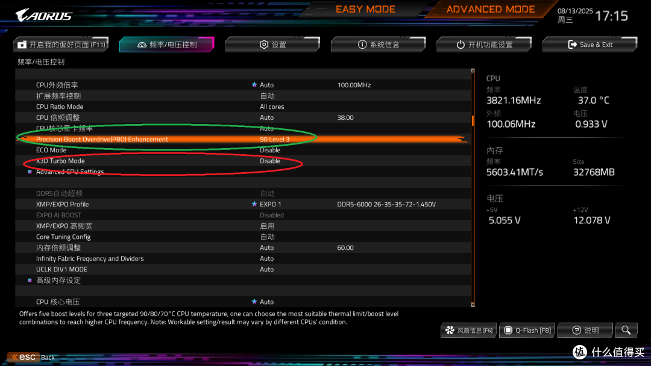Click the memory speed 5603.41MT/s reading

tap(514, 172)
